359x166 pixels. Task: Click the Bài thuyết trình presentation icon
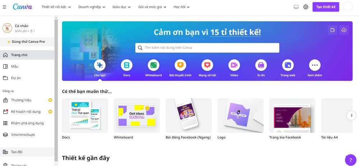point(181,65)
